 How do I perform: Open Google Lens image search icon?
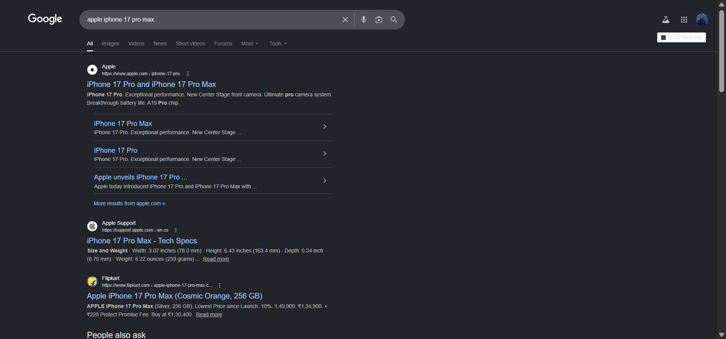[379, 20]
